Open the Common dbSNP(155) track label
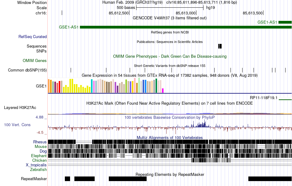The width and height of the screenshot is (292, 186). tap(27, 70)
